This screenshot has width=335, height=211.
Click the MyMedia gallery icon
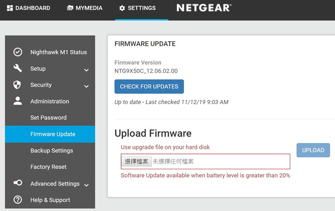[70, 8]
